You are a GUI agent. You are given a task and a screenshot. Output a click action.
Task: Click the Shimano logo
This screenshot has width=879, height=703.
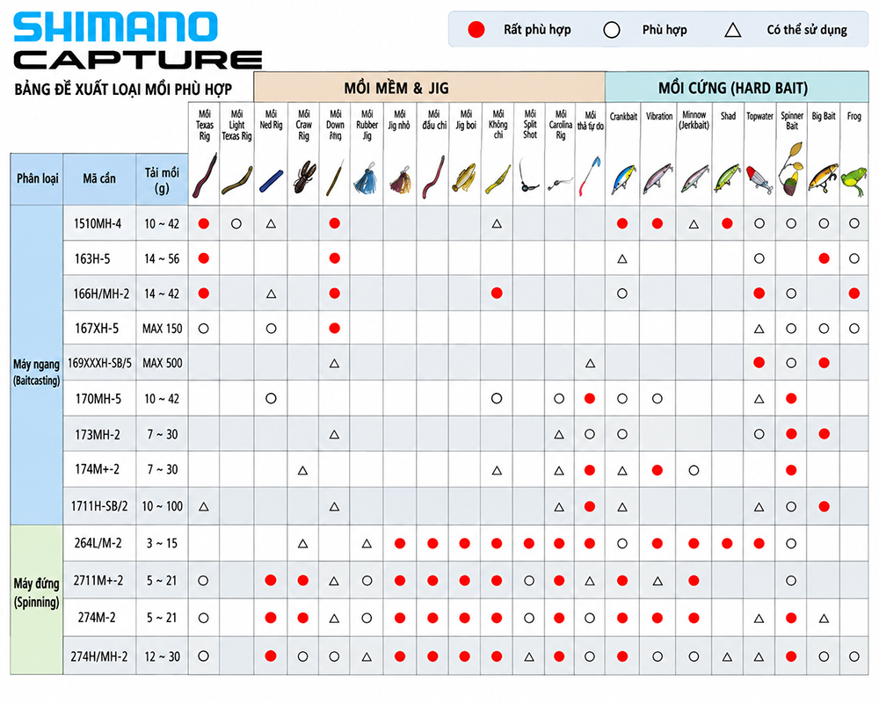115,26
